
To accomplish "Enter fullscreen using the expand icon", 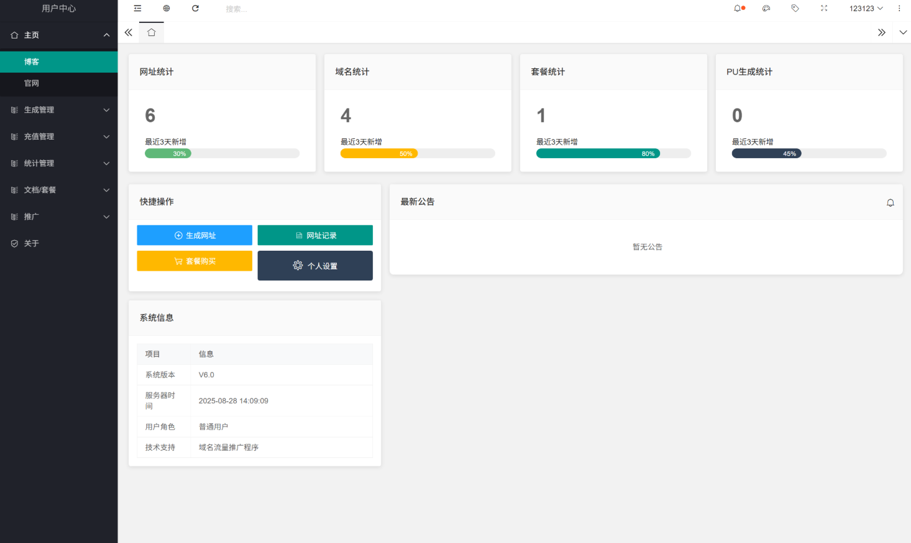I will click(x=824, y=9).
